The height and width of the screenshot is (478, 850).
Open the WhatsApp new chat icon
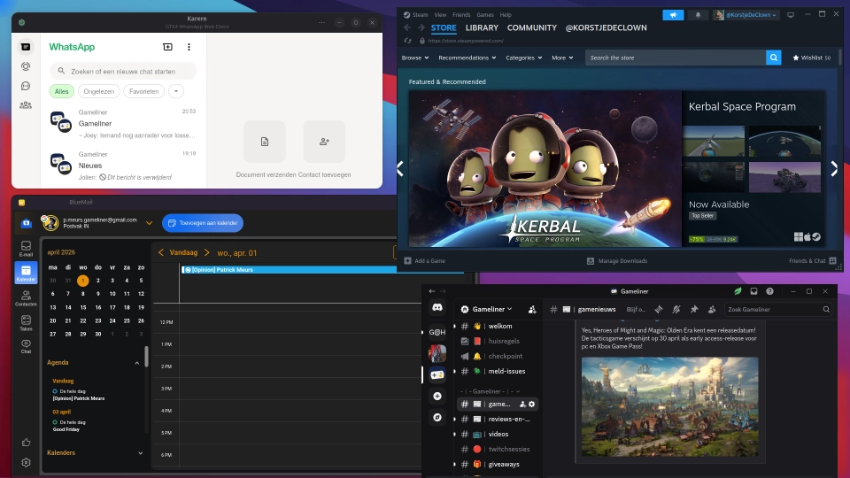pos(167,47)
